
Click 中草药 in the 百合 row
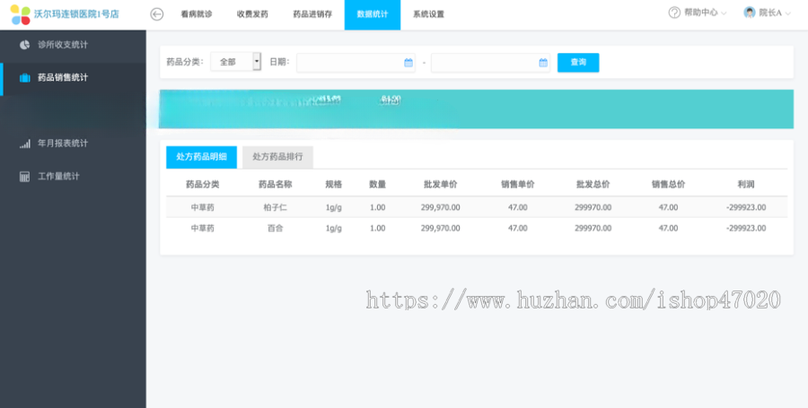(203, 228)
